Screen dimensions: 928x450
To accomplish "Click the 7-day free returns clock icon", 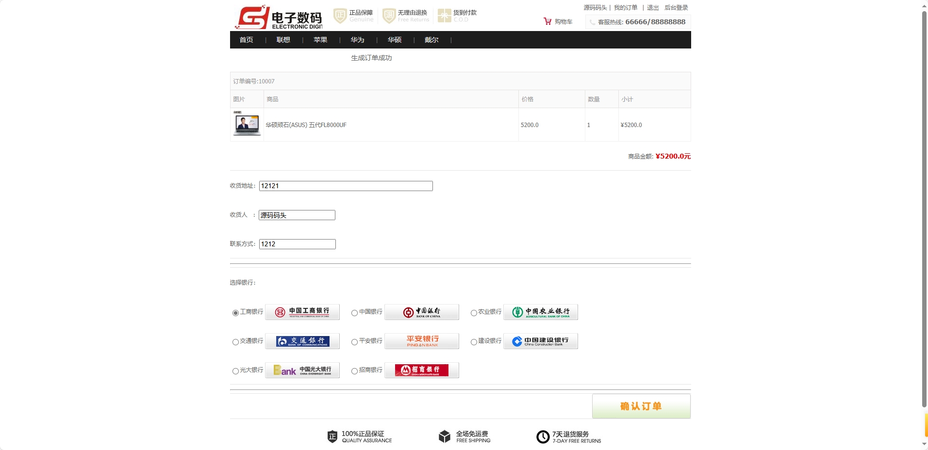I will (x=543, y=436).
